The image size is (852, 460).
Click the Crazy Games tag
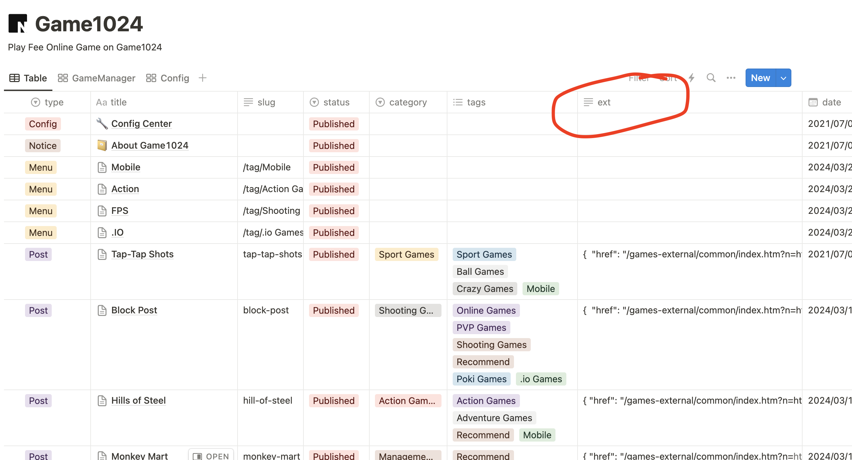[485, 289]
